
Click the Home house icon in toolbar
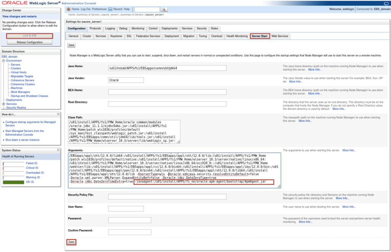pos(69,9)
